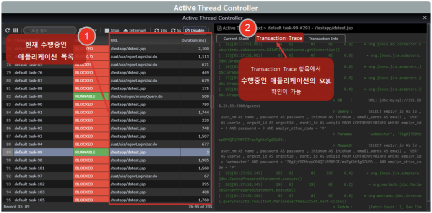The height and width of the screenshot is (213, 432).
Task: Select row 87 default task-93
Action: (x=106, y=136)
